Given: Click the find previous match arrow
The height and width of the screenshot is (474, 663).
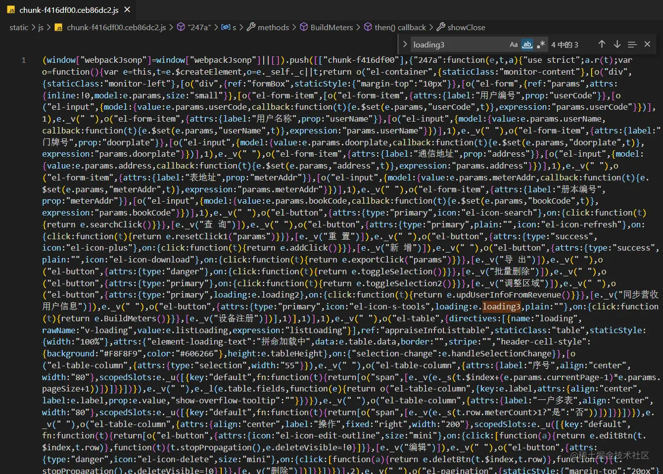Looking at the screenshot, I should 602,44.
